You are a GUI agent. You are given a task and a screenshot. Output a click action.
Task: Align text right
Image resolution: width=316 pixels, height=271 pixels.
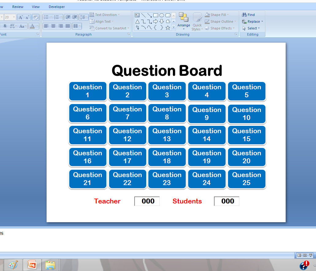point(60,26)
